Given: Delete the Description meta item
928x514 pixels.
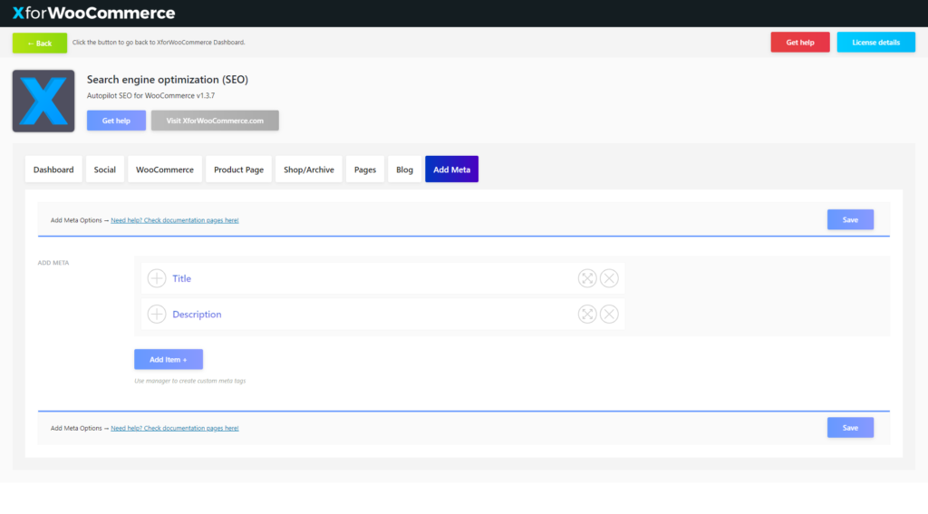Looking at the screenshot, I should pyautogui.click(x=609, y=314).
